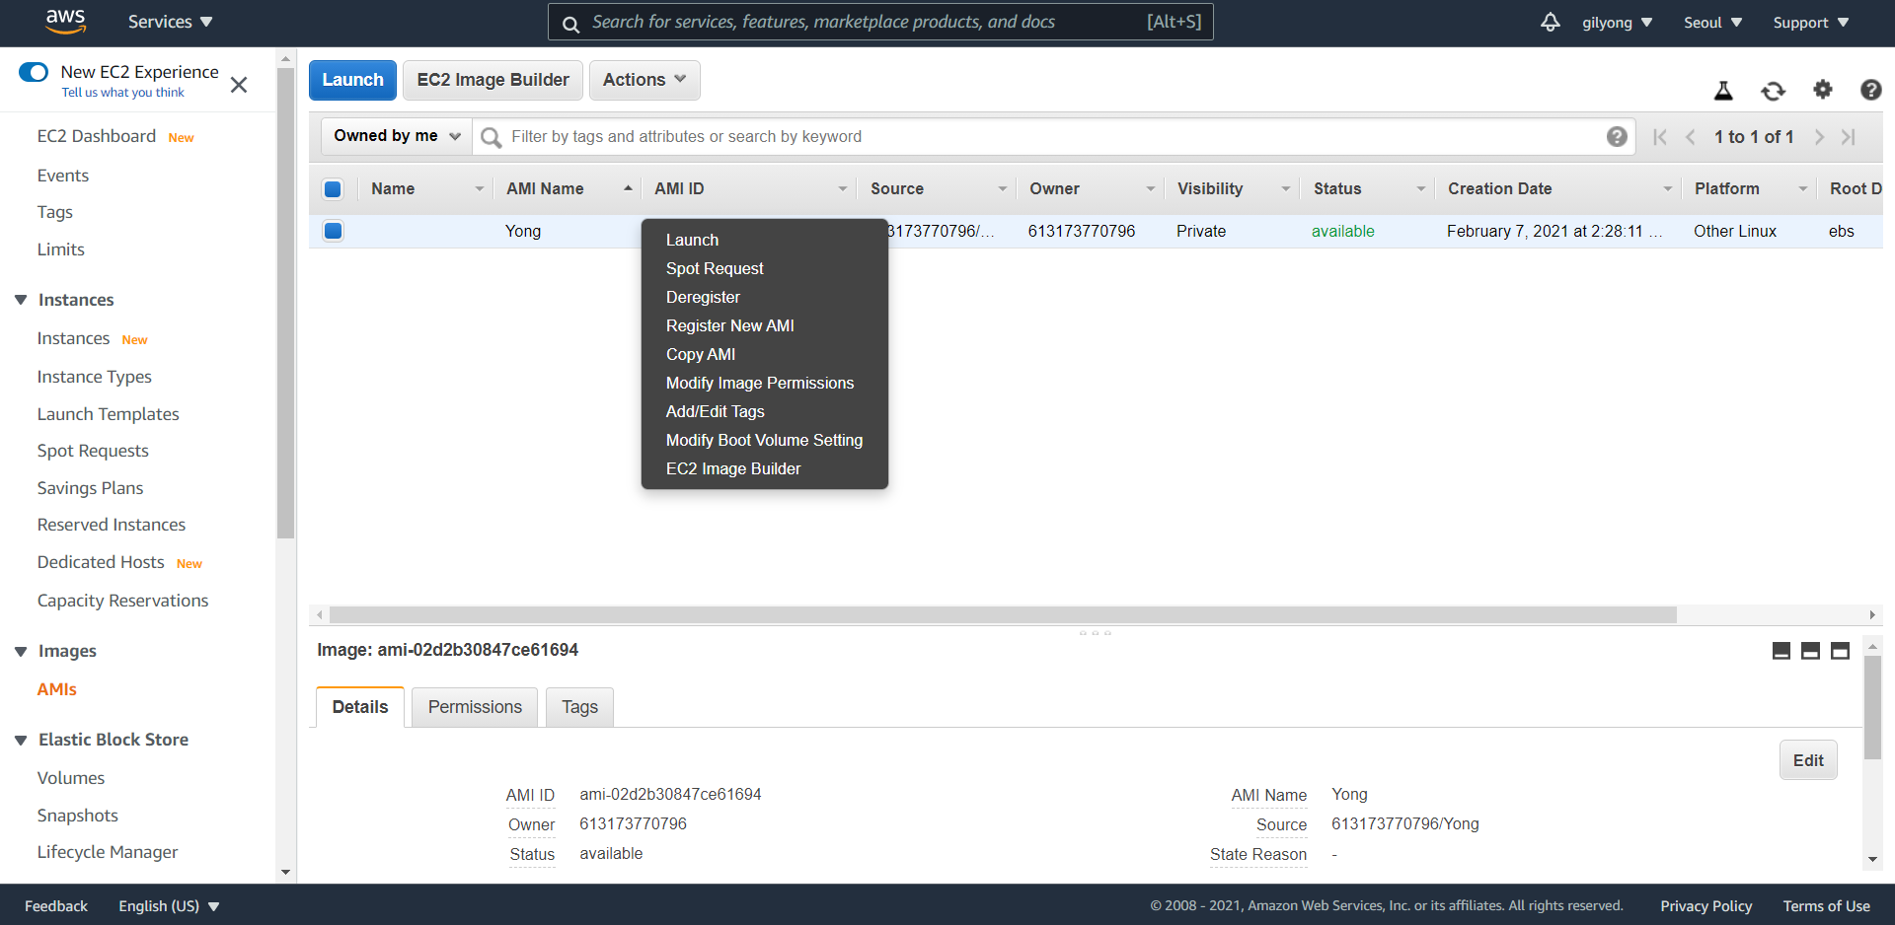Set details pane to half height
The height and width of the screenshot is (925, 1895).
pyautogui.click(x=1810, y=651)
